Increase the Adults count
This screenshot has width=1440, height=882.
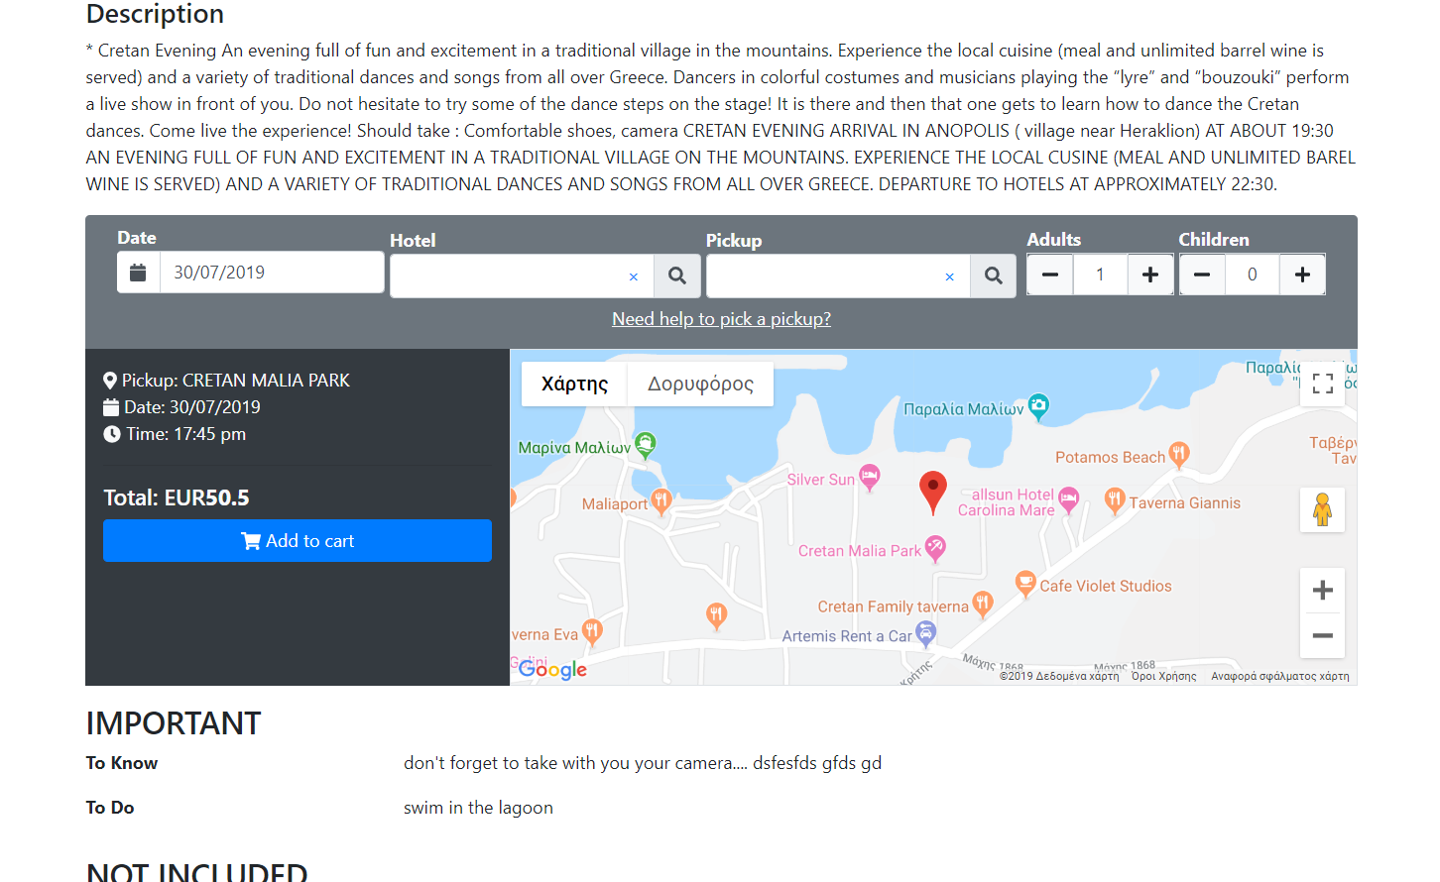point(1150,275)
